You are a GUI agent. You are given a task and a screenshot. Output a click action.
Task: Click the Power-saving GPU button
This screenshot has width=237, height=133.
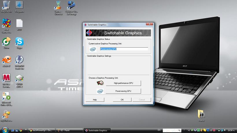point(123,91)
